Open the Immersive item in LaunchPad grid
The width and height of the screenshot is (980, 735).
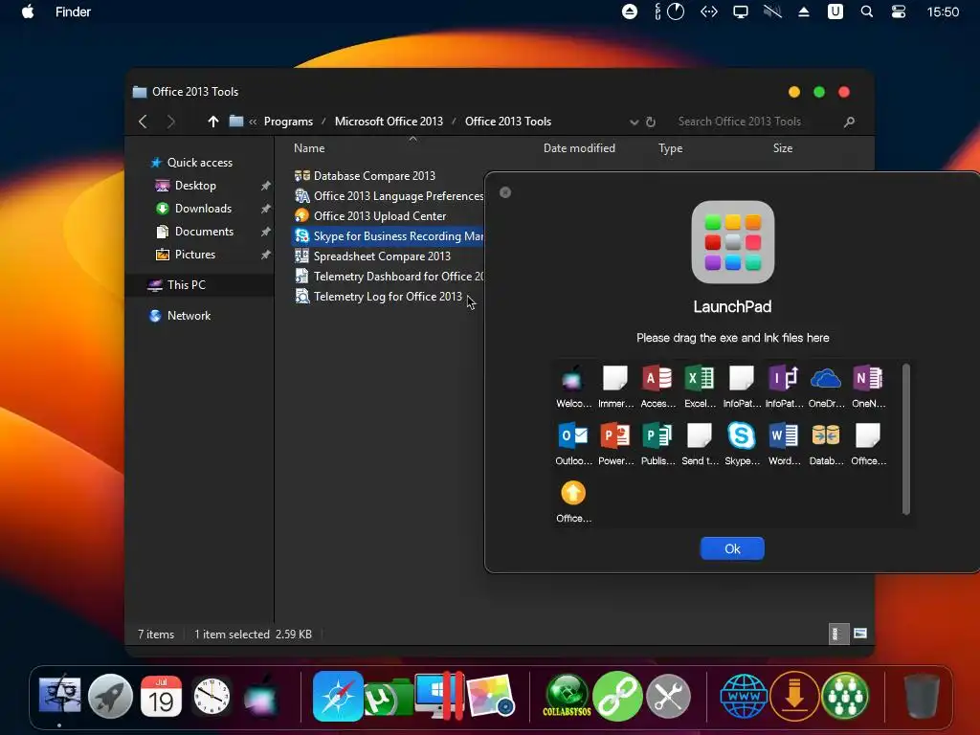(x=615, y=387)
